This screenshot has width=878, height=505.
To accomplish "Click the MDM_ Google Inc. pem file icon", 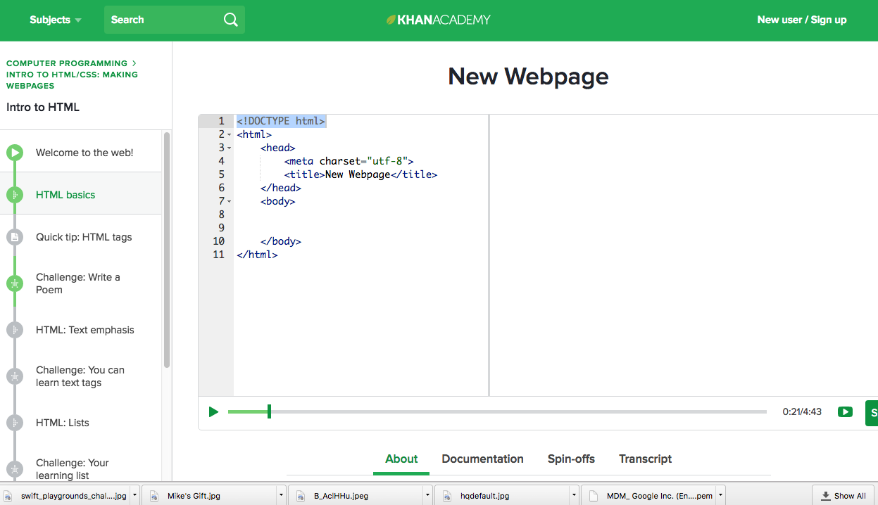I will point(594,496).
